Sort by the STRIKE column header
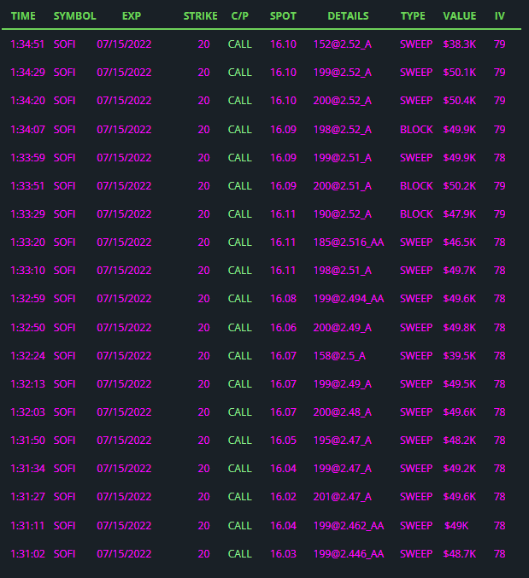Screen dimensions: 529x578 (x=200, y=16)
